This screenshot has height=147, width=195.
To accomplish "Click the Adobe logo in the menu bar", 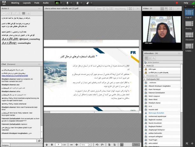I will tap(4, 3).
